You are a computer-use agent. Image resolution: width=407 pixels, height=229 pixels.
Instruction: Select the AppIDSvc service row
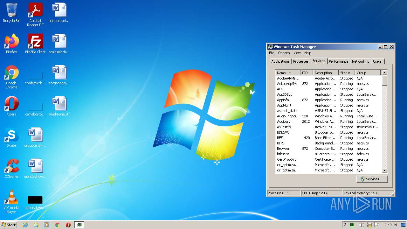(328, 94)
